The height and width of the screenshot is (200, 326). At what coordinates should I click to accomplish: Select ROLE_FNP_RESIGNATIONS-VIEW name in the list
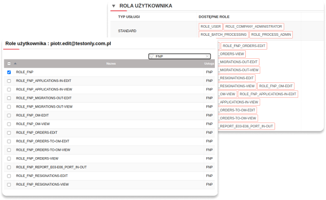[42, 184]
